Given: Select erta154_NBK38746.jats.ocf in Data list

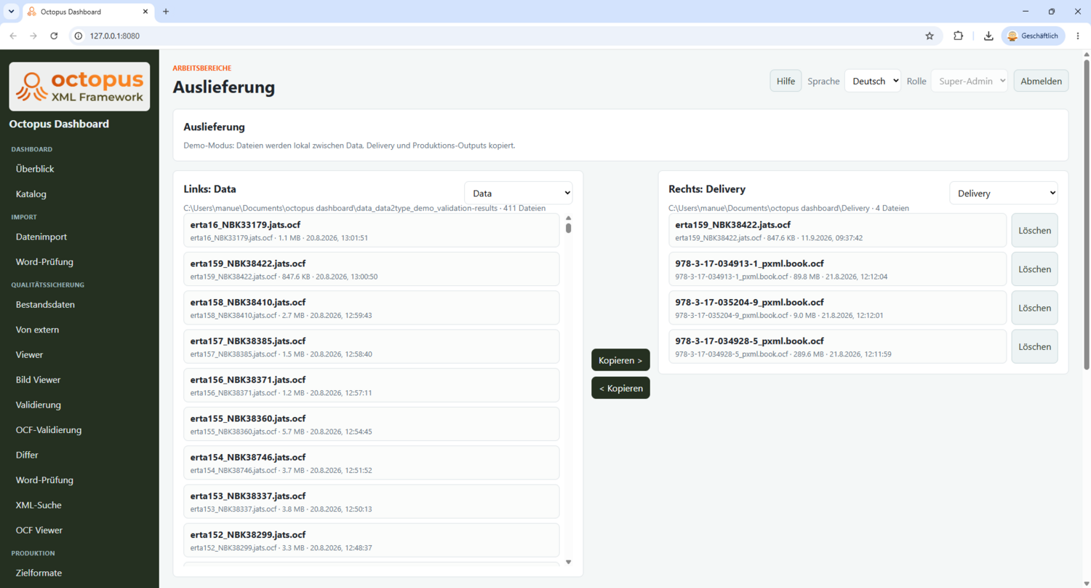Looking at the screenshot, I should [x=372, y=463].
